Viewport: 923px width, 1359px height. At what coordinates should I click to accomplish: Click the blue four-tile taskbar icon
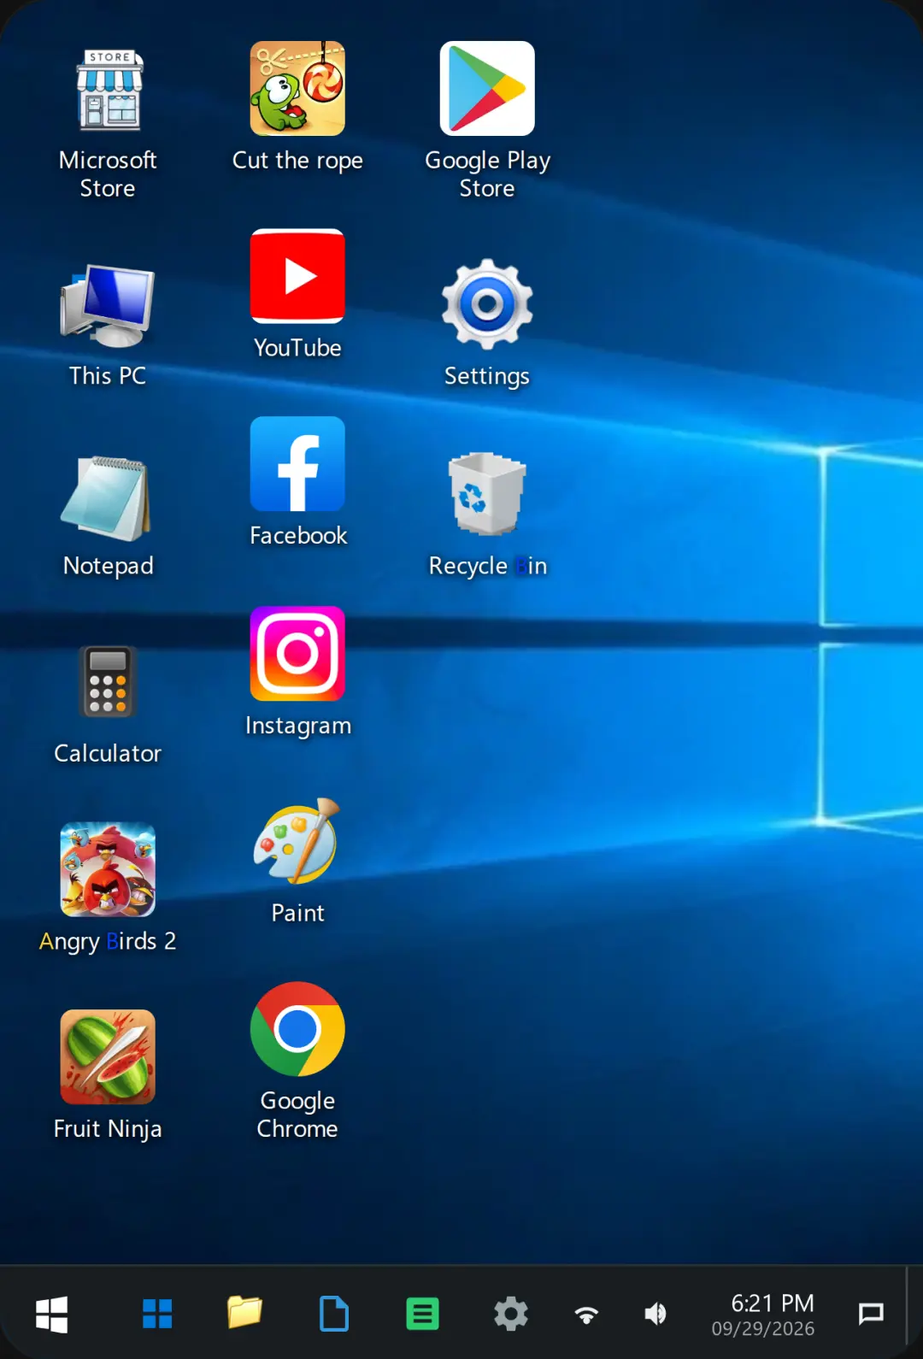(157, 1314)
